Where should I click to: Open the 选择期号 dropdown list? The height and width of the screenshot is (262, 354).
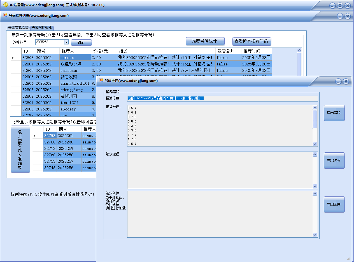[x=66, y=42]
